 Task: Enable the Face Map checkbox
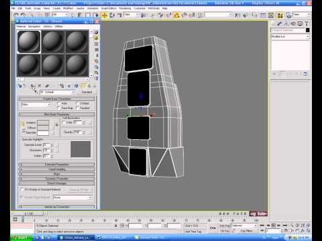[x=59, y=108]
